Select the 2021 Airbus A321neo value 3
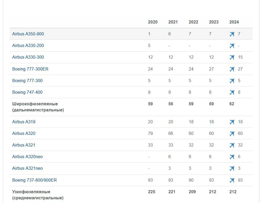273x203 pixels. 170,168
